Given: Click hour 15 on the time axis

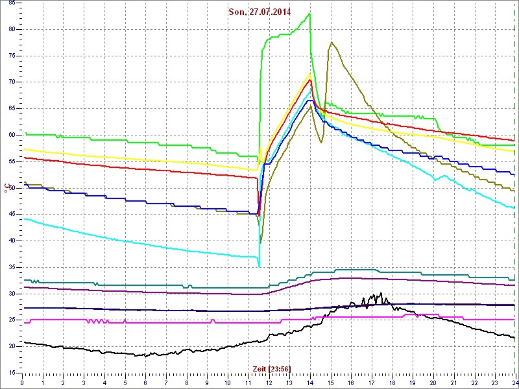Looking at the screenshot, I should point(330,382).
